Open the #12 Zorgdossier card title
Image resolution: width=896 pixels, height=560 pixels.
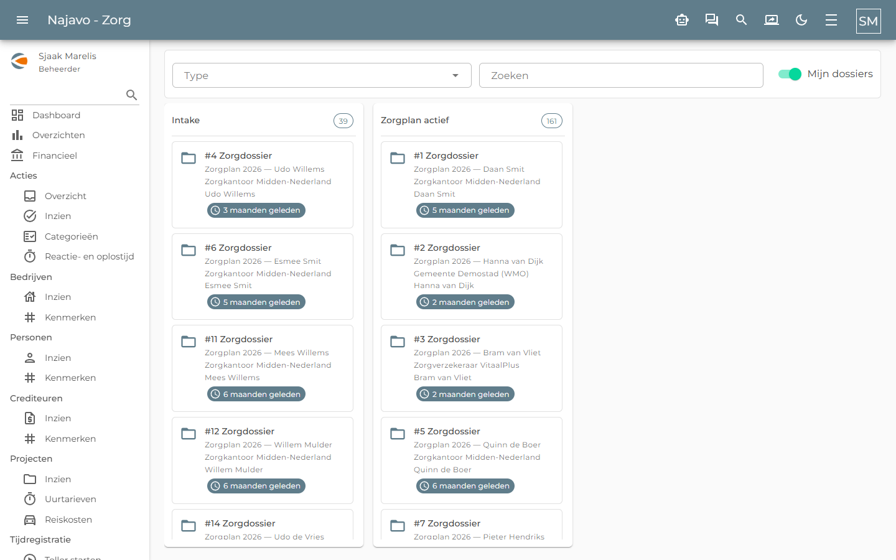pyautogui.click(x=240, y=431)
